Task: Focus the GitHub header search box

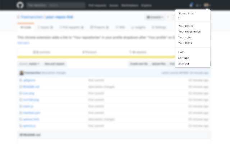Action: click(x=56, y=5)
